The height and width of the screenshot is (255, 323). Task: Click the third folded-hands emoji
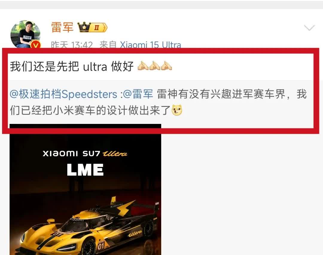pos(167,66)
